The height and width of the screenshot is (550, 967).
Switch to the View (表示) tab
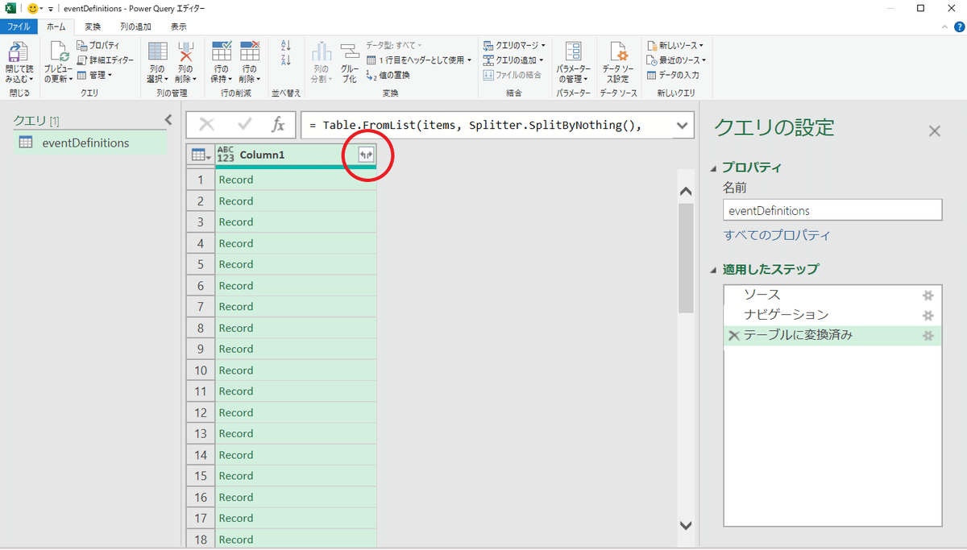178,27
